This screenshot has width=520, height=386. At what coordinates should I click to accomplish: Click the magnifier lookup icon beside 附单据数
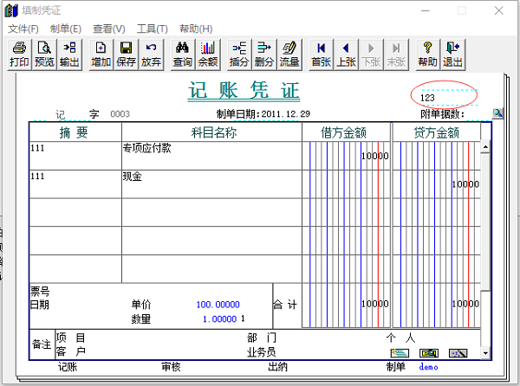497,113
